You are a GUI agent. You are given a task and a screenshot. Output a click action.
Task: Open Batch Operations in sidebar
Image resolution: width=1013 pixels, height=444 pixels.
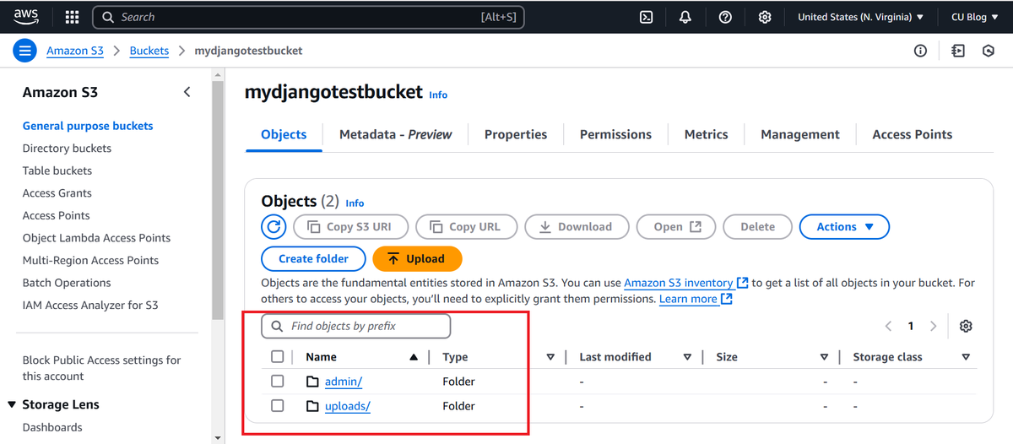click(67, 283)
